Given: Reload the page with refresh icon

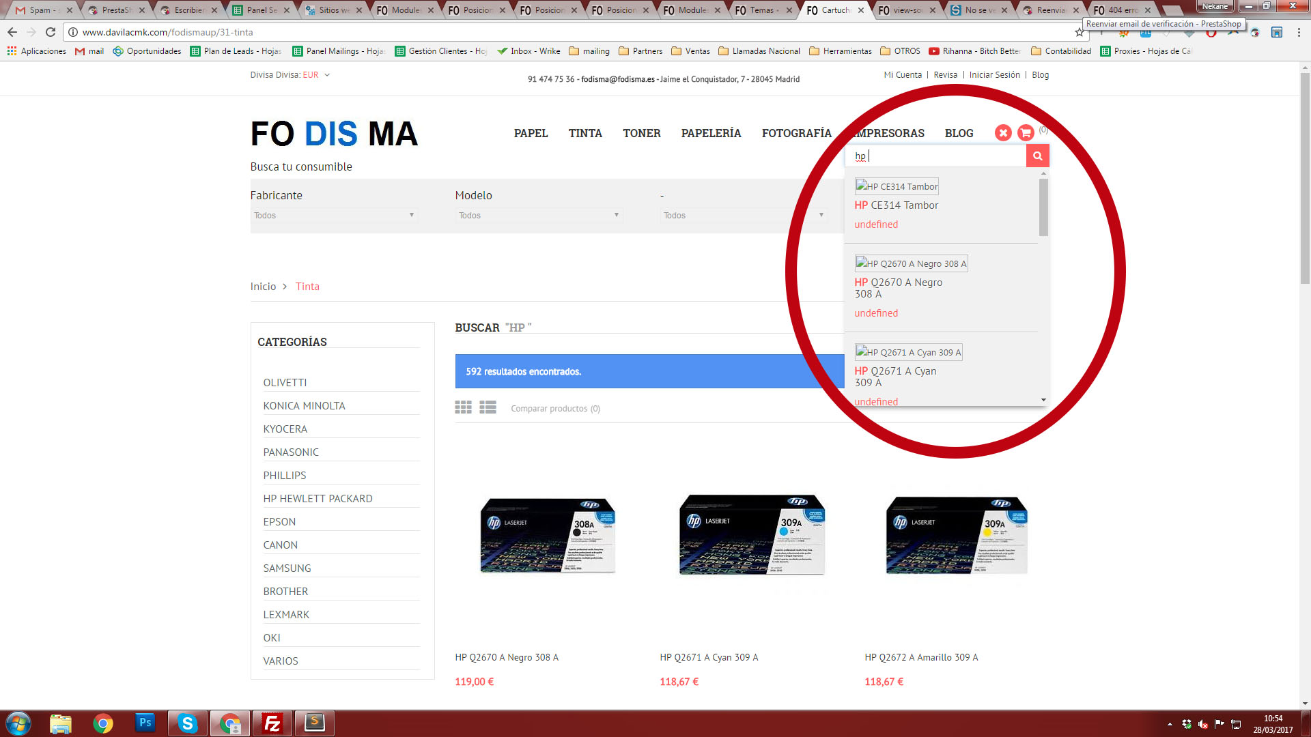Looking at the screenshot, I should tap(51, 32).
